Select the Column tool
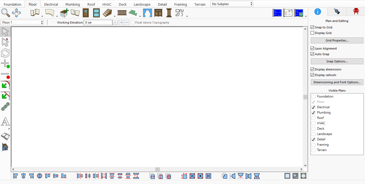This screenshot has width=365, height=184. pos(169,13)
